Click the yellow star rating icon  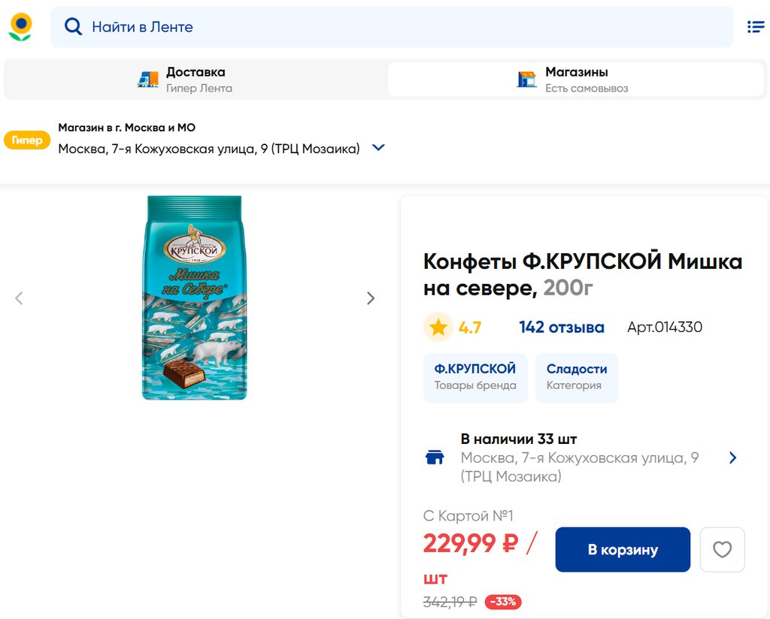tap(438, 328)
